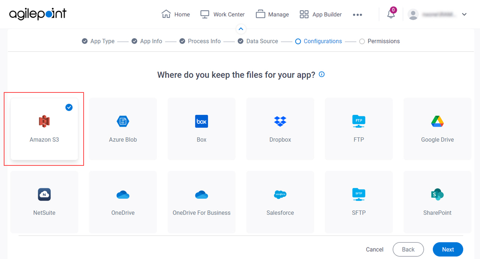Image resolution: width=480 pixels, height=259 pixels.
Task: Click the agilepoint logo
Action: [x=38, y=14]
